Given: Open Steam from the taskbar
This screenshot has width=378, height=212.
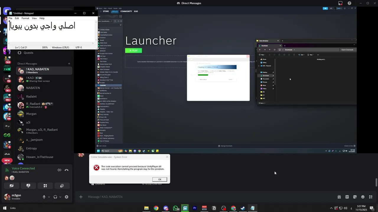Looking at the screenshot, I should click(243, 208).
